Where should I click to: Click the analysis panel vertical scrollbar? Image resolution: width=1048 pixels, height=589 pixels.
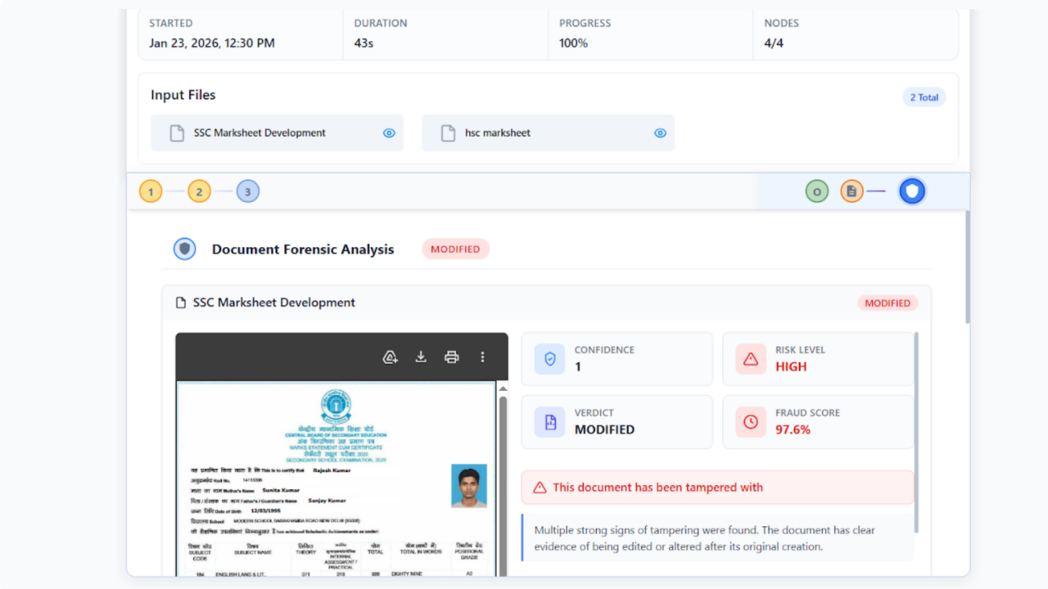[916, 432]
